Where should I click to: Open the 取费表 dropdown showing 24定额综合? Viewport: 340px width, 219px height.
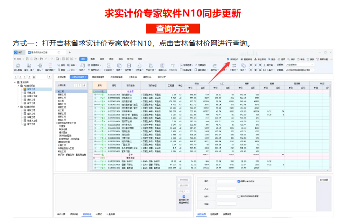click(300, 65)
